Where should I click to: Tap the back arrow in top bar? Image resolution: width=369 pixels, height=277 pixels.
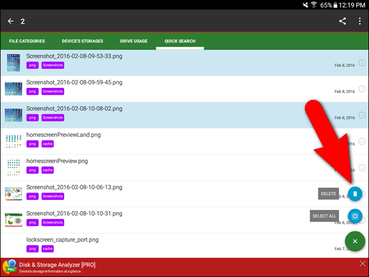tap(11, 22)
